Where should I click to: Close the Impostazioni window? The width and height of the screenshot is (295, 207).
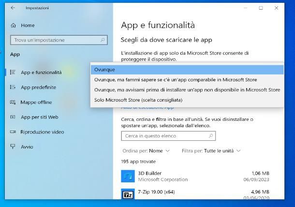(276, 8)
